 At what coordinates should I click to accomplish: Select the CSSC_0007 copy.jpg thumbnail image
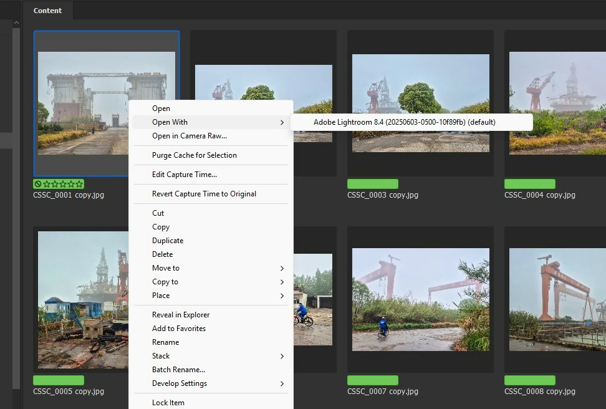[x=420, y=300]
